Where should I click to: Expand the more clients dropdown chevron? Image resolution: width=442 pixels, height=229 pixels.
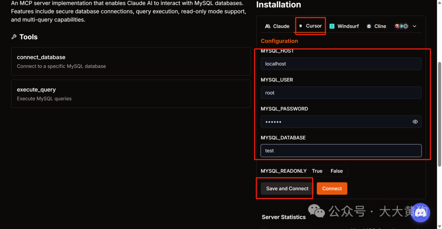415,26
